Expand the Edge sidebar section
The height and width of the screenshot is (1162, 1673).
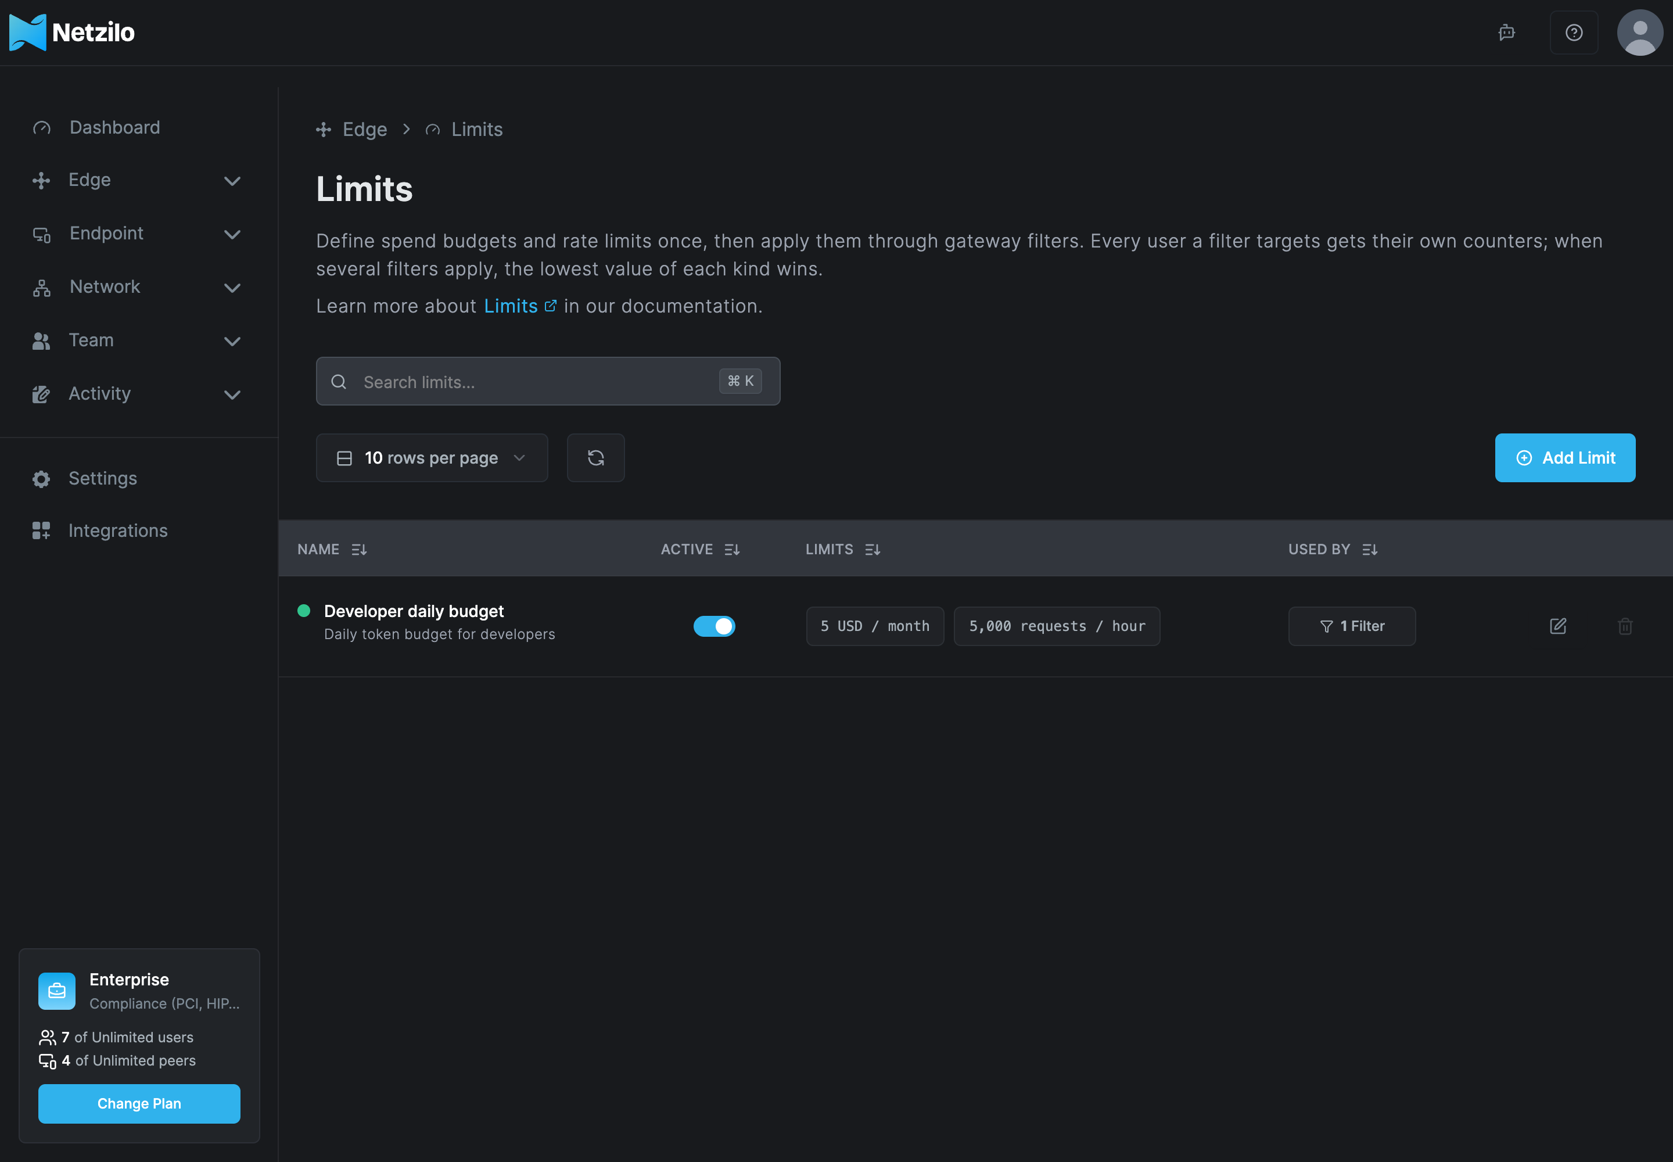(x=137, y=180)
